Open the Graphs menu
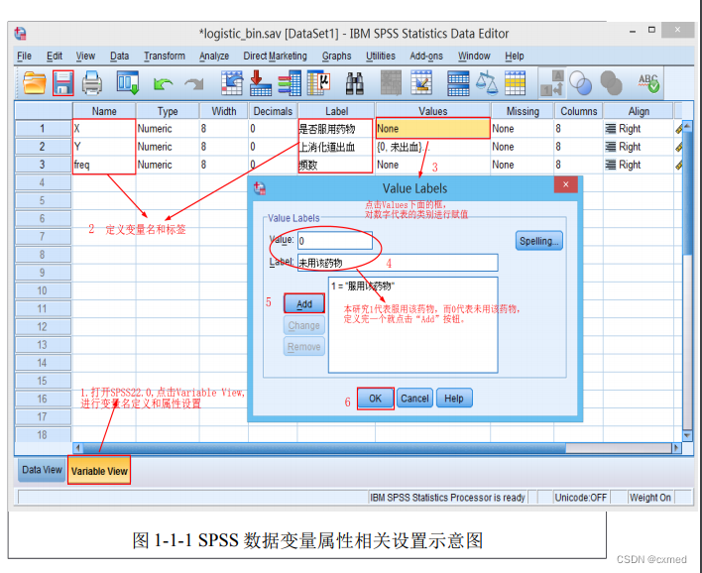The width and height of the screenshot is (702, 573). click(336, 56)
